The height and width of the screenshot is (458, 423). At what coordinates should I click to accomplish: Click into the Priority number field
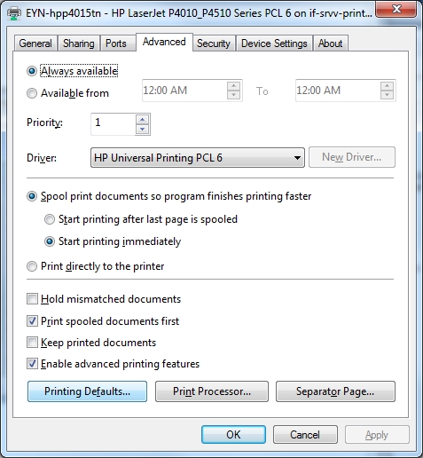114,124
